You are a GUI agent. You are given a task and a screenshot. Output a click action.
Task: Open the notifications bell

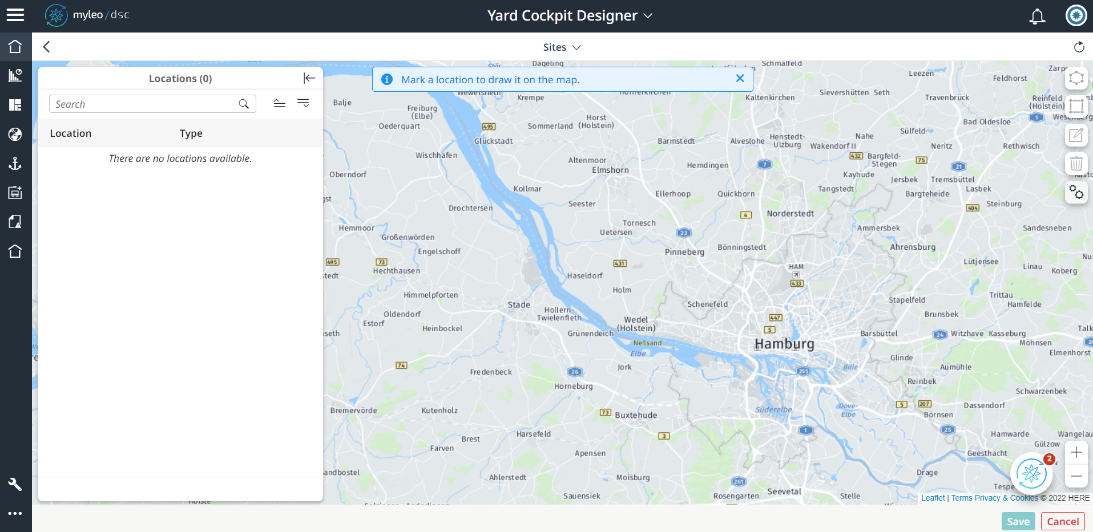coord(1037,16)
